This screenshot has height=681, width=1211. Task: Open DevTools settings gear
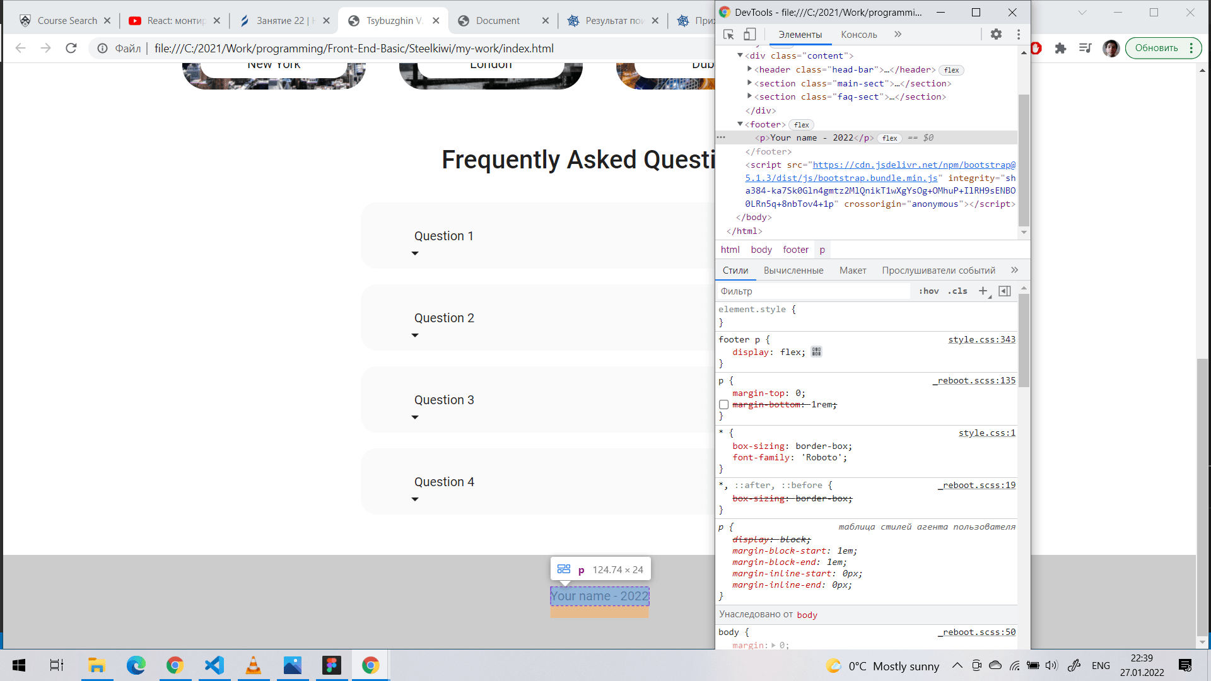point(997,35)
